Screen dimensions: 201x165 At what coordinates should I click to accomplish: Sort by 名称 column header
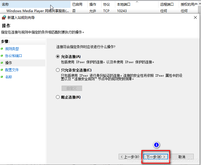pos(35,5)
